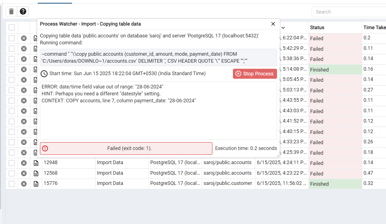Click the sort arrow beside Status column
This screenshot has height=224, width=386.
[x=283, y=27]
